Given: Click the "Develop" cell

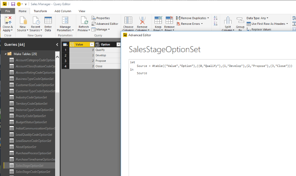Looking at the screenshot, I should tap(107, 55).
